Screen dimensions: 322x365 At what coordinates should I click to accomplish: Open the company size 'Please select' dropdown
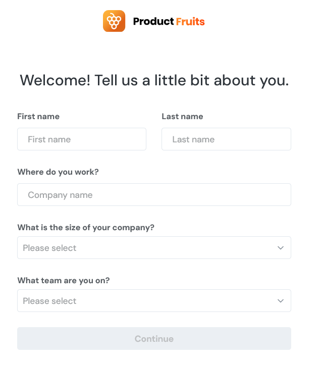point(154,248)
